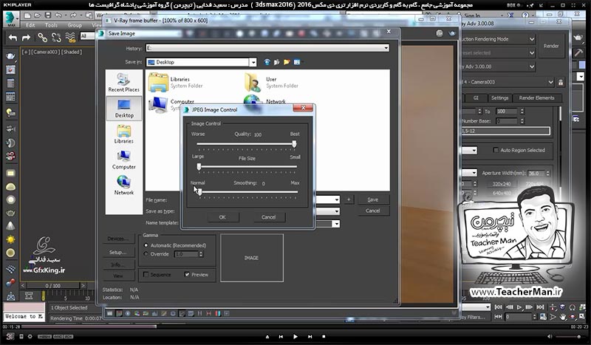Switch to the Settings tab
This screenshot has height=345, width=591.
click(x=500, y=98)
